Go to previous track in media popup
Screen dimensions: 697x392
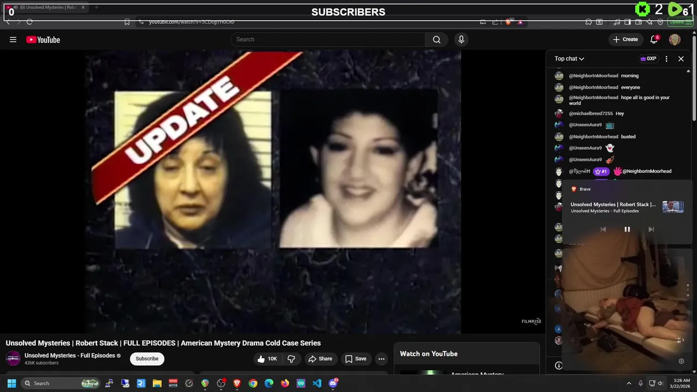[x=603, y=229]
